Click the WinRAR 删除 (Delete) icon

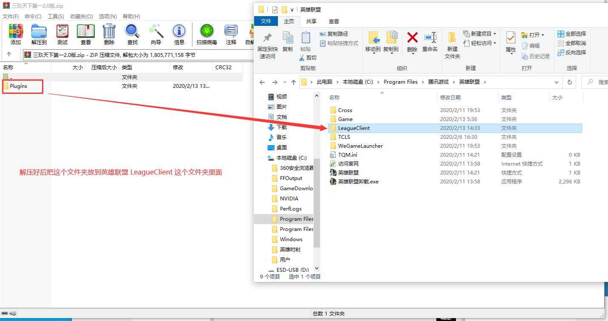(109, 34)
